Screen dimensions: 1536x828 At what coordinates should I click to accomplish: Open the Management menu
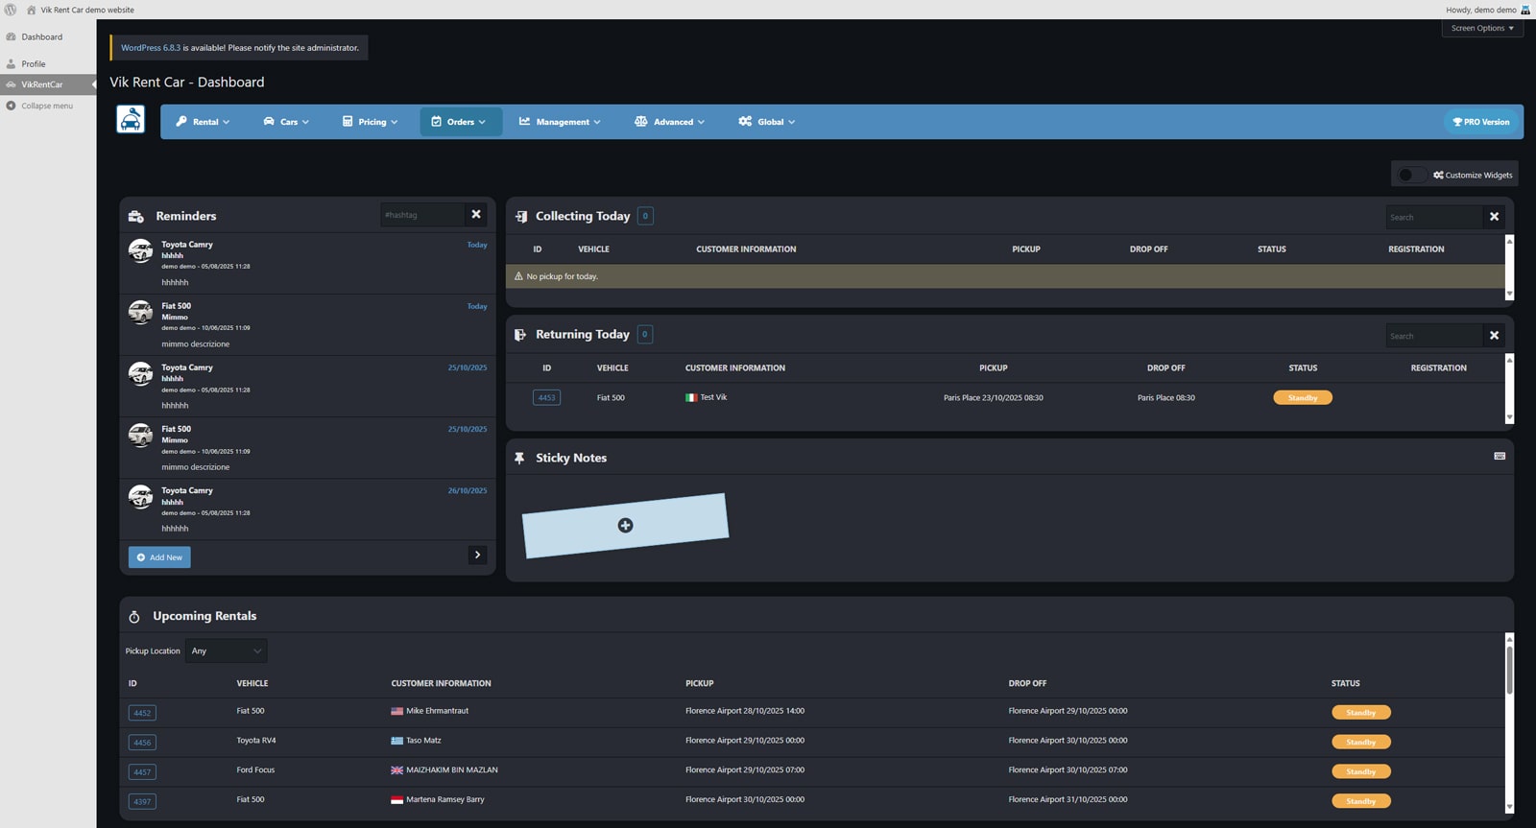tap(561, 122)
